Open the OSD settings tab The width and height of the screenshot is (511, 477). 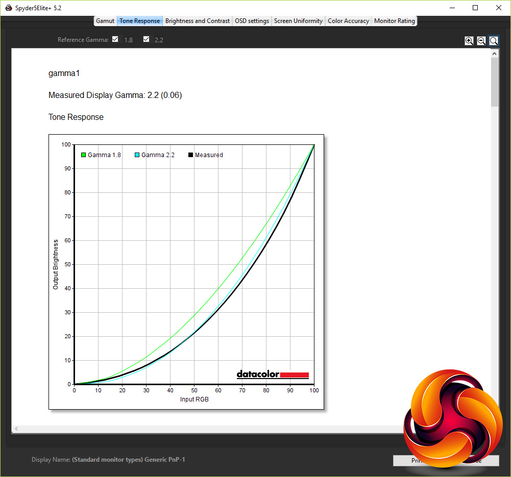click(252, 21)
